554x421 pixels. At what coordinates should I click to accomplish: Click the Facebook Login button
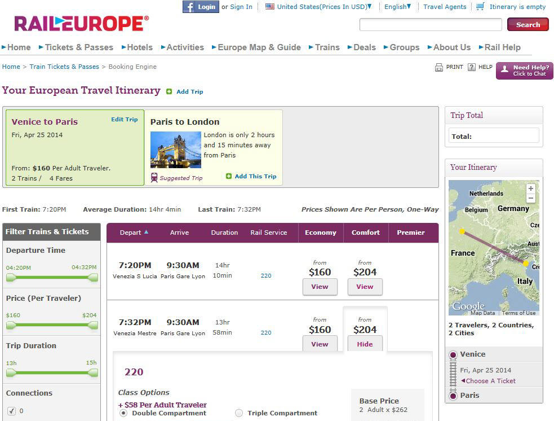coord(201,7)
